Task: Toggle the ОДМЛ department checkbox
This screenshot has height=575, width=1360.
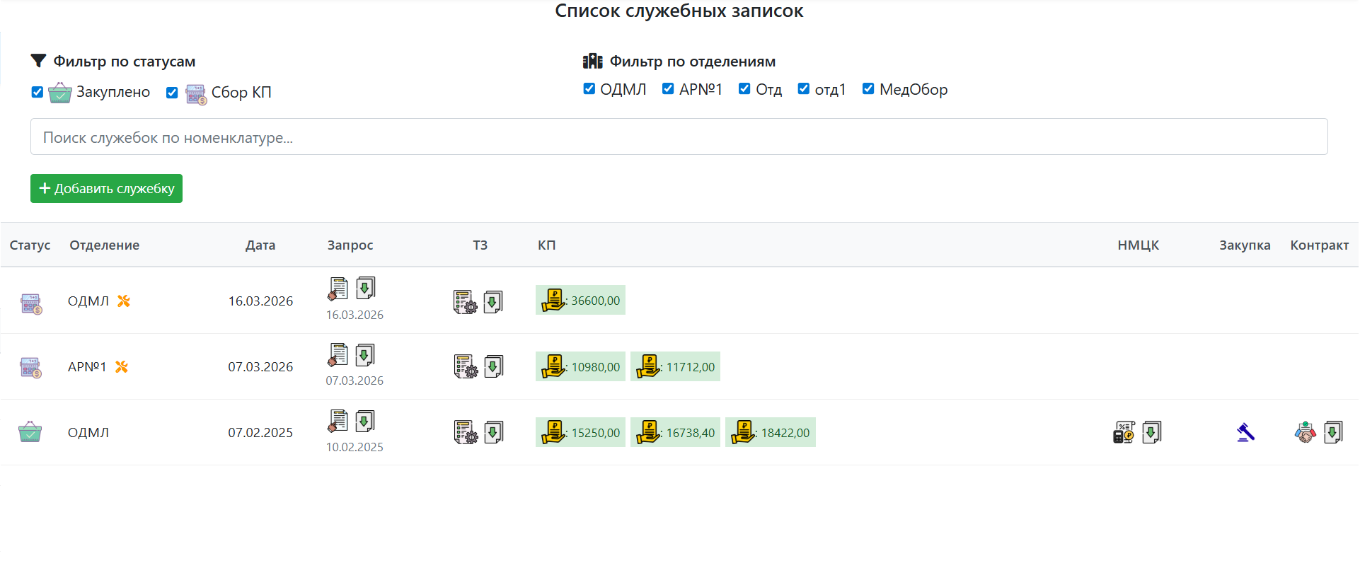Action: pyautogui.click(x=589, y=88)
